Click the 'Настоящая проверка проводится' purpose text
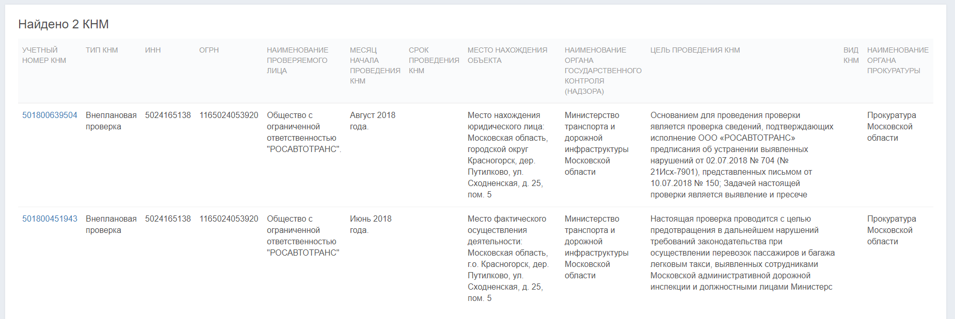Viewport: 955px width, 319px height. (x=742, y=253)
